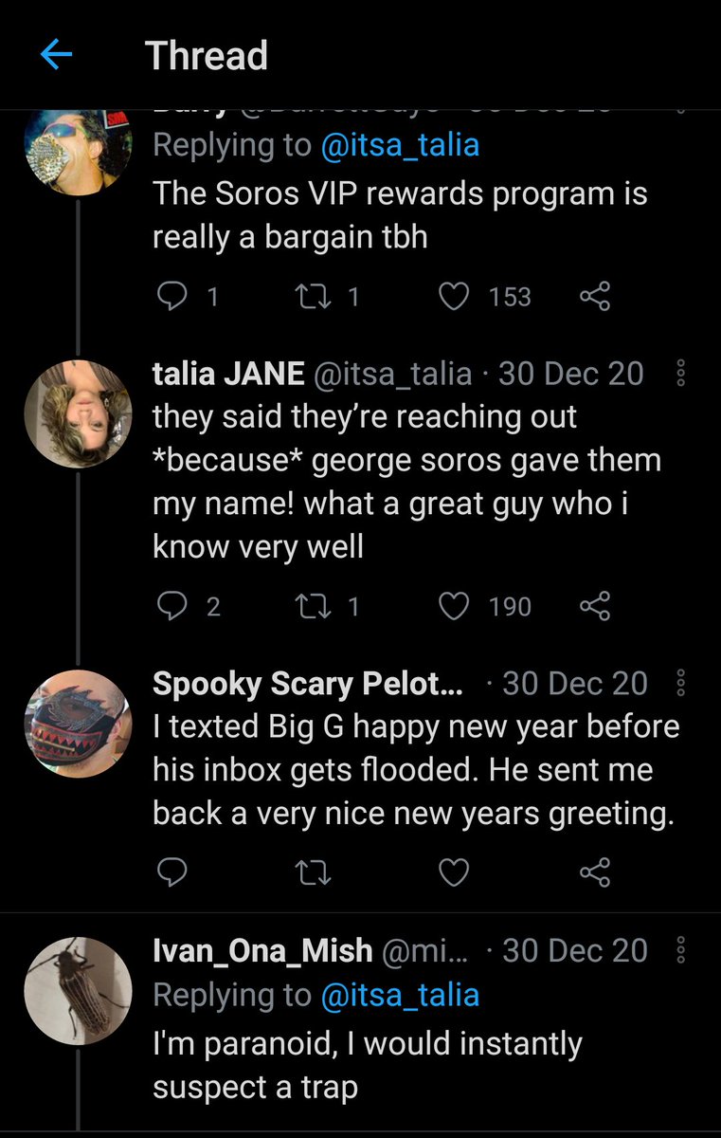Share the Soros VIP rewards tweet
The width and height of the screenshot is (721, 1138).
[x=594, y=297]
